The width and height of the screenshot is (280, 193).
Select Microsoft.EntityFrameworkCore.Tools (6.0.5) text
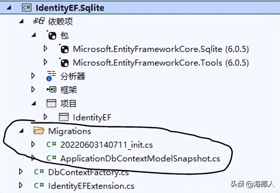(161, 63)
